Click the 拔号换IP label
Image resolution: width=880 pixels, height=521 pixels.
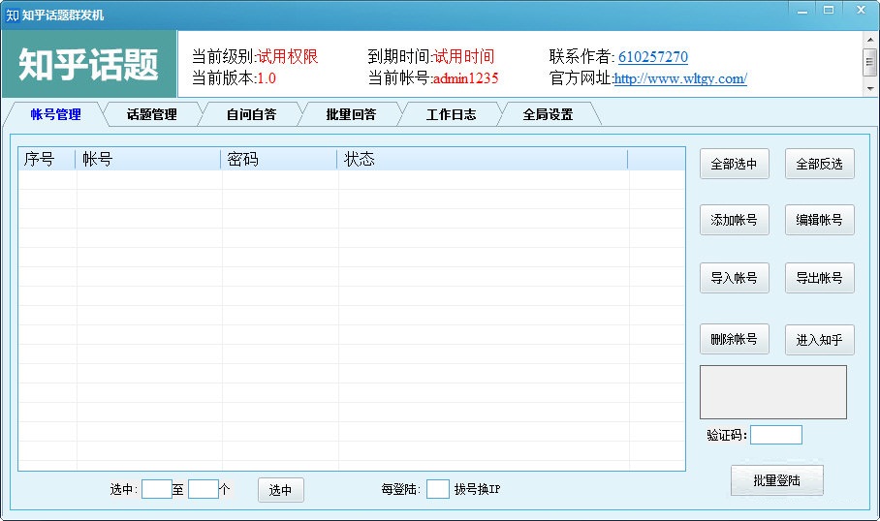[477, 490]
